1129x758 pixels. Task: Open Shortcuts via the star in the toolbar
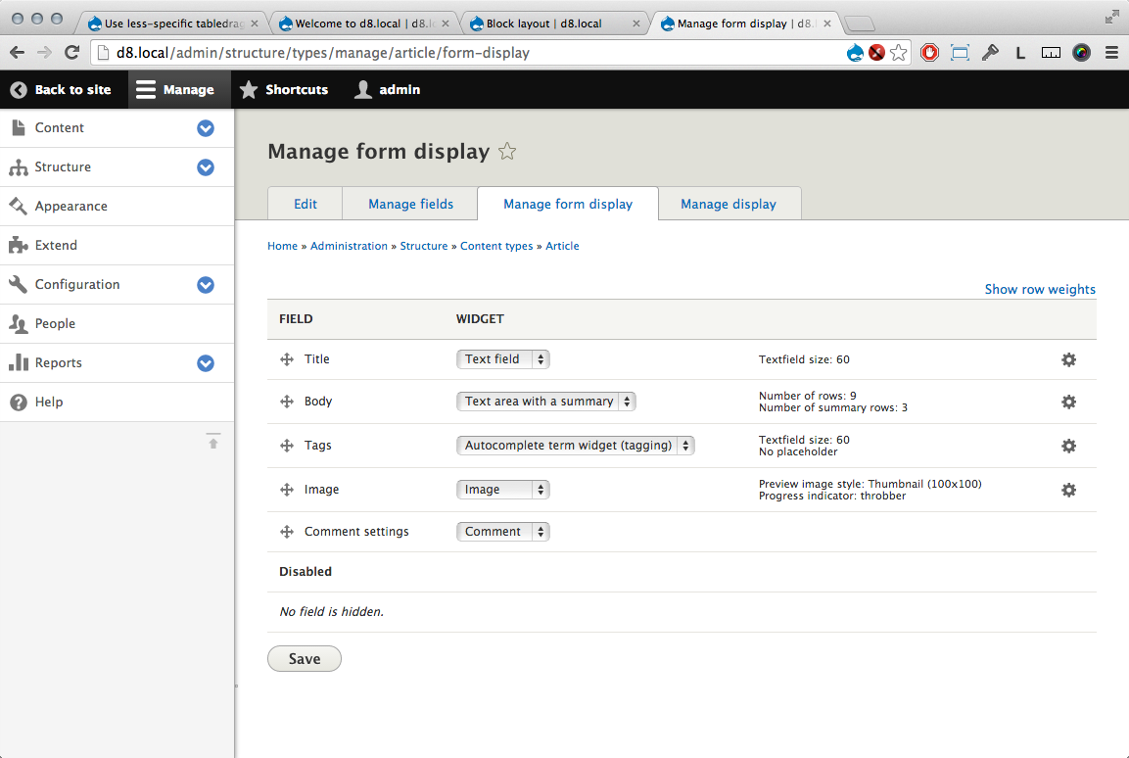(248, 89)
